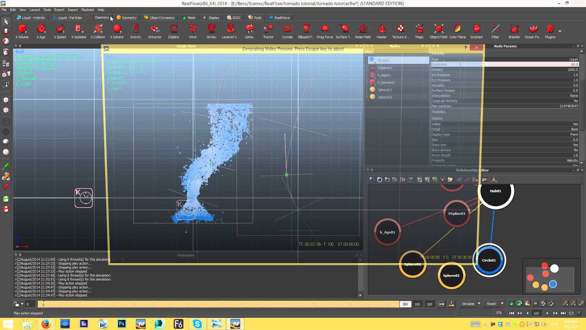586x330 pixels.
Task: Add a Vortex daemon
Action: tap(212, 31)
